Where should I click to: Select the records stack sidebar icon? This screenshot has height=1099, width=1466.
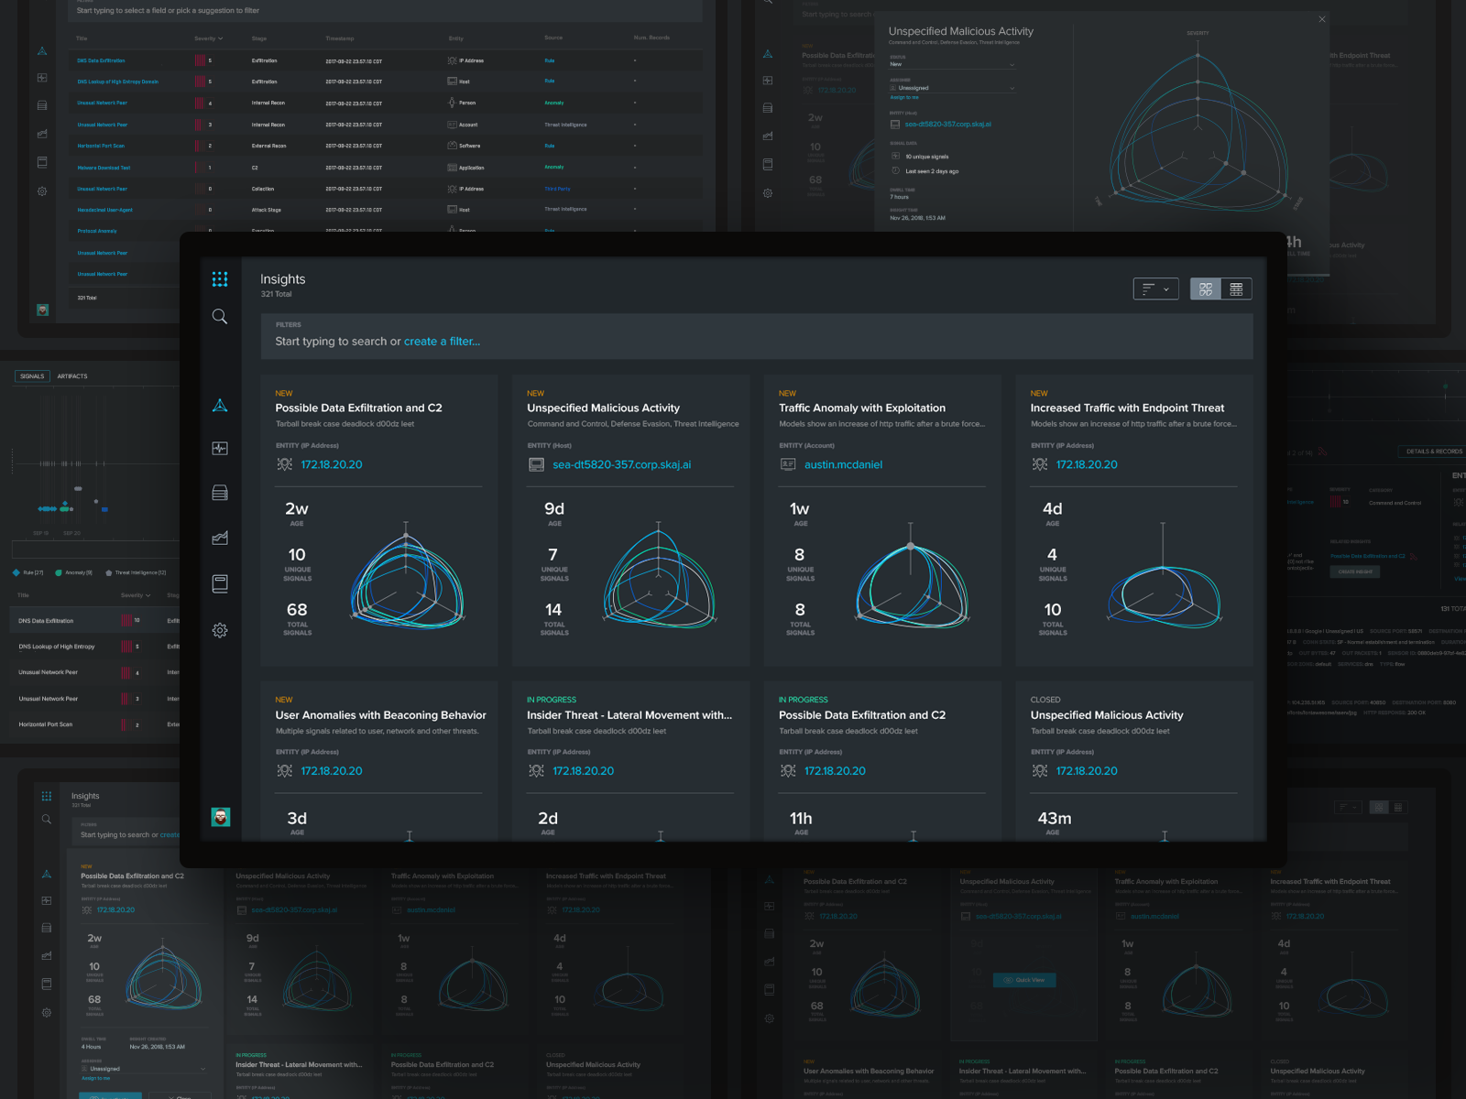(x=220, y=493)
